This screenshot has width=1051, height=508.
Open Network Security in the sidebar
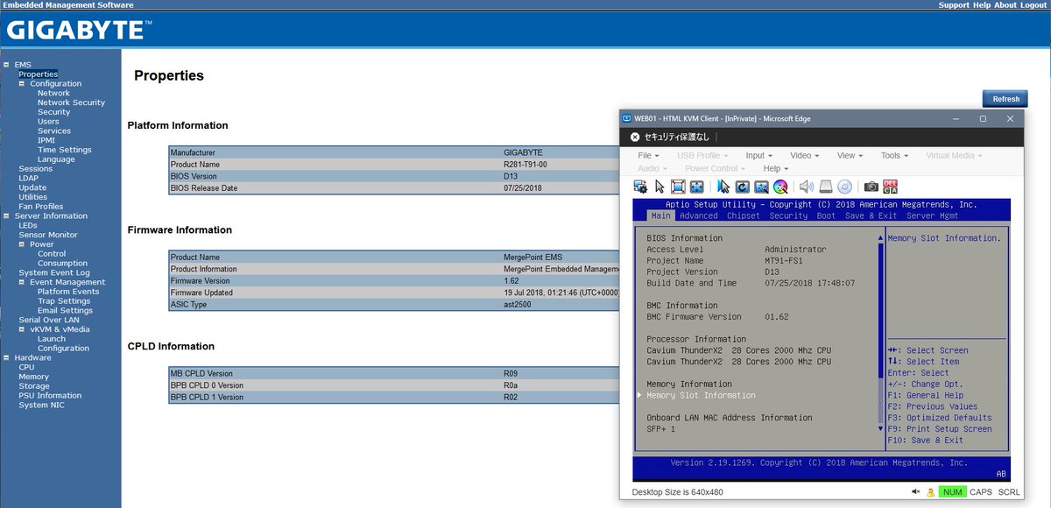point(71,102)
